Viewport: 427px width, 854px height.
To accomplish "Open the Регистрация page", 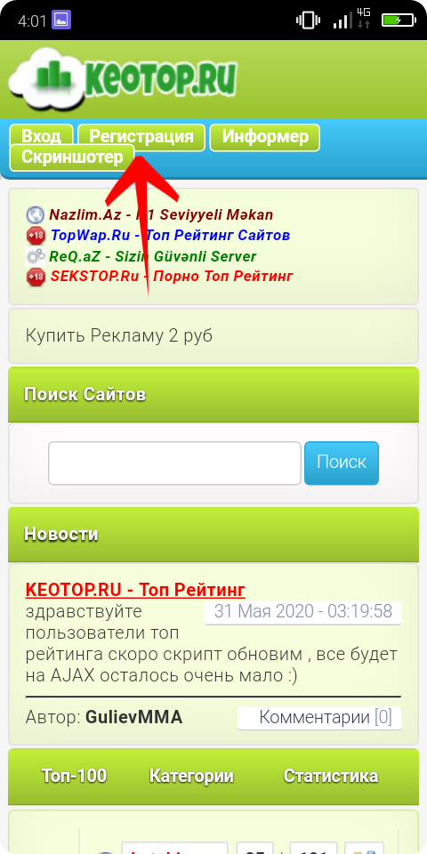I will (141, 137).
